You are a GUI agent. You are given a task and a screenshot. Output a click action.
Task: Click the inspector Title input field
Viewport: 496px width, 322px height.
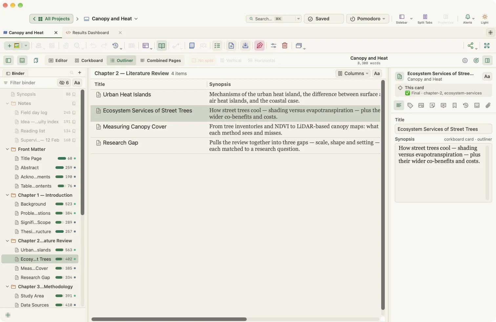point(444,129)
